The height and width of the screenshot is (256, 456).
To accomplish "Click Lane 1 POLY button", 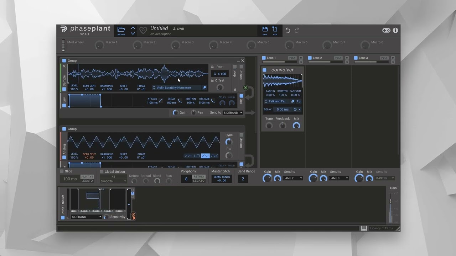I will click(x=292, y=58).
